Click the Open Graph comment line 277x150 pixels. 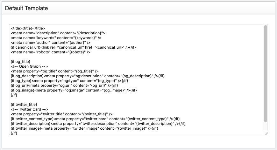point(29,66)
